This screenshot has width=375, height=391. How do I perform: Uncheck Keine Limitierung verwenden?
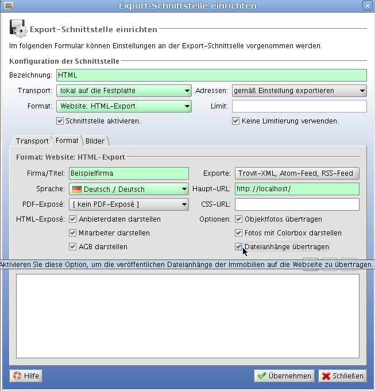pos(235,121)
